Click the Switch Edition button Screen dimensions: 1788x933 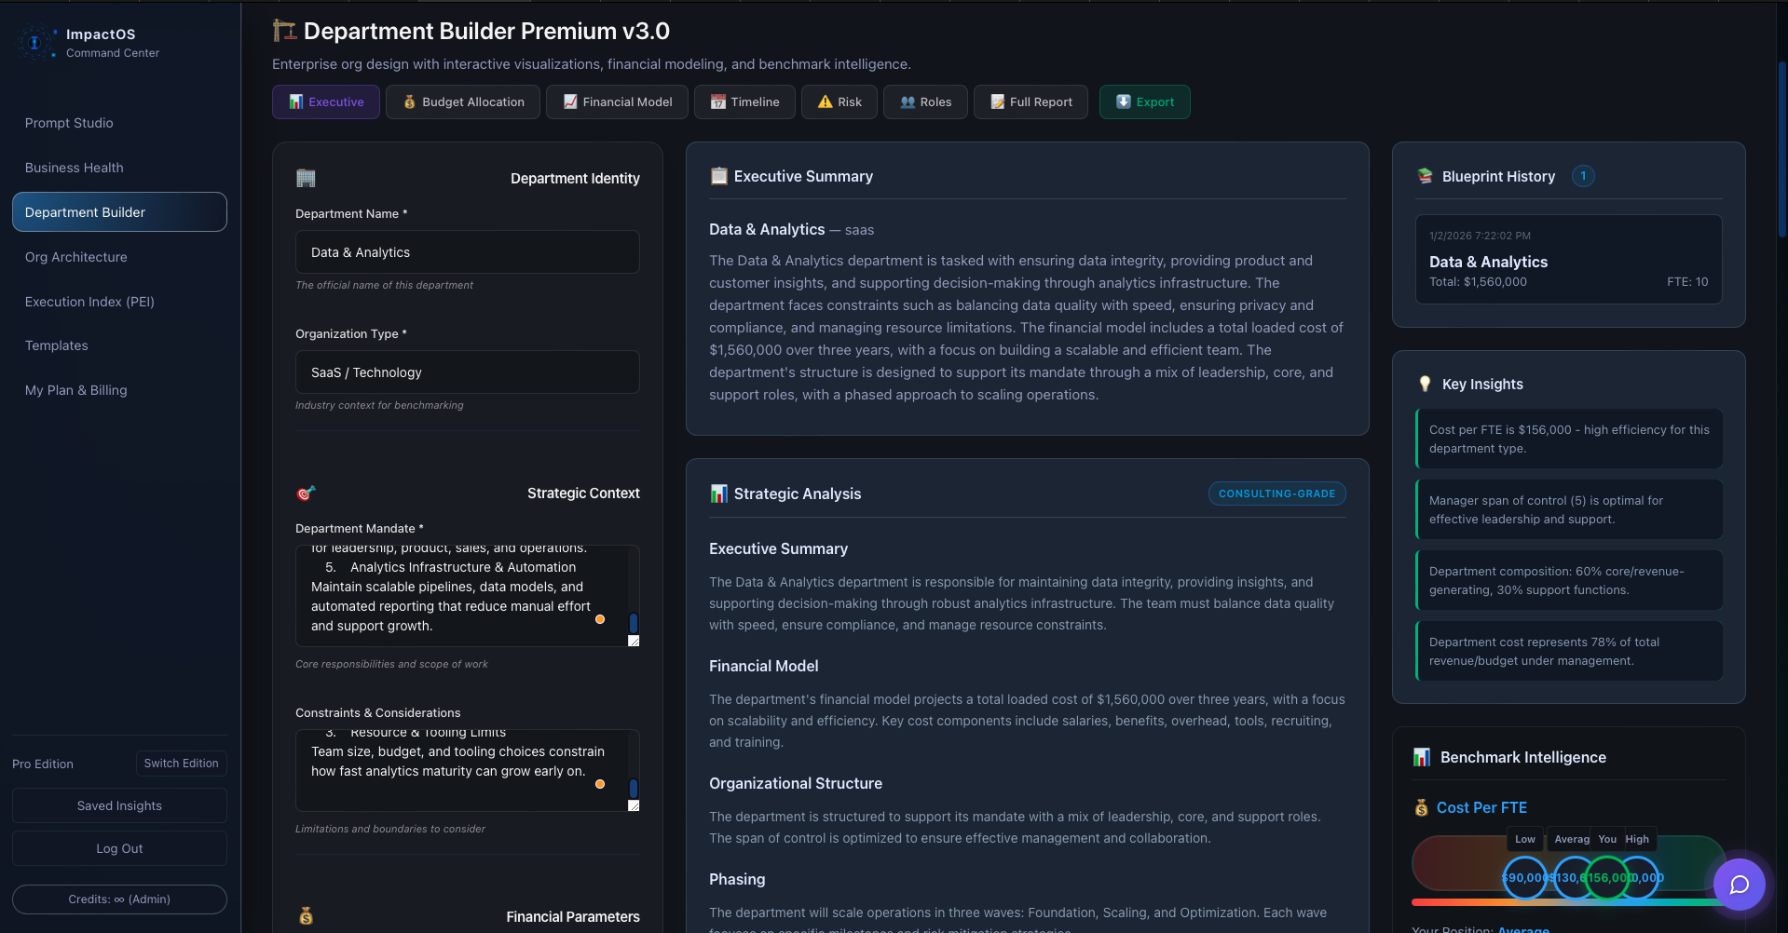[x=181, y=764]
